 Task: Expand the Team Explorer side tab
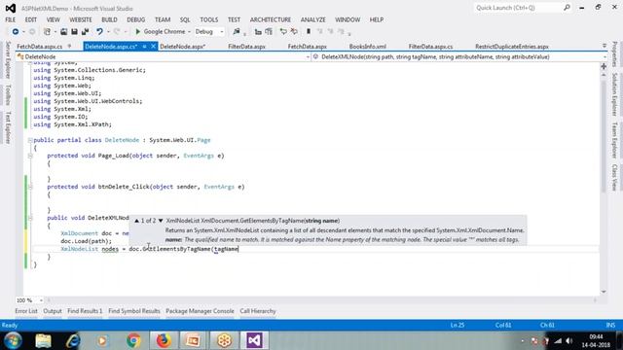614,140
